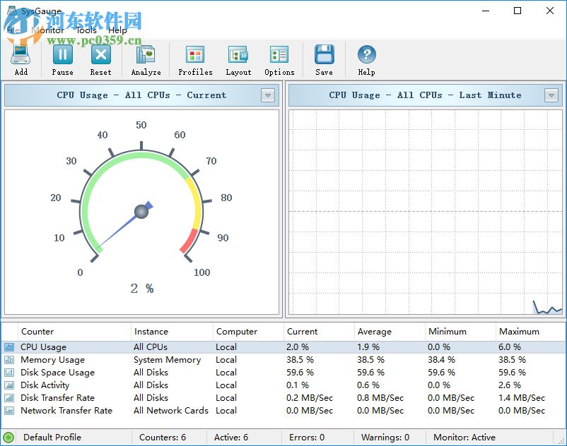Open the left CPU gauge panel dropdown
Viewport: 567px width, 446px height.
tap(268, 95)
